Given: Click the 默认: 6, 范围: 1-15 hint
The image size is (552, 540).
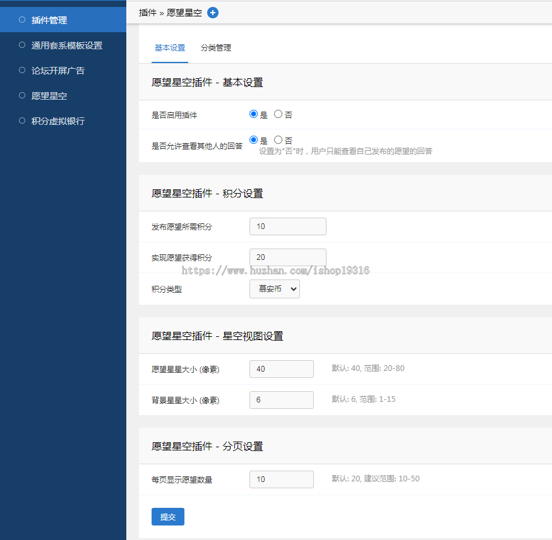Looking at the screenshot, I should click(x=363, y=399).
